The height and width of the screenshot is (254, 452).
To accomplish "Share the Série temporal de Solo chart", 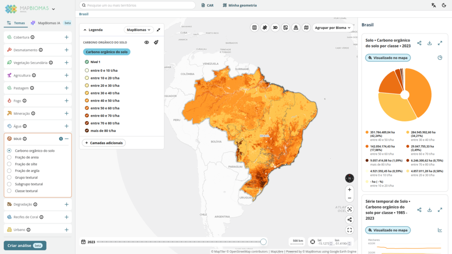I will pyautogui.click(x=419, y=210).
